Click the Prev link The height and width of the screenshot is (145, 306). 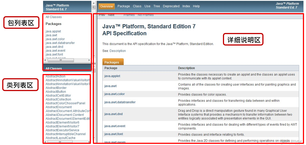tap(102, 15)
